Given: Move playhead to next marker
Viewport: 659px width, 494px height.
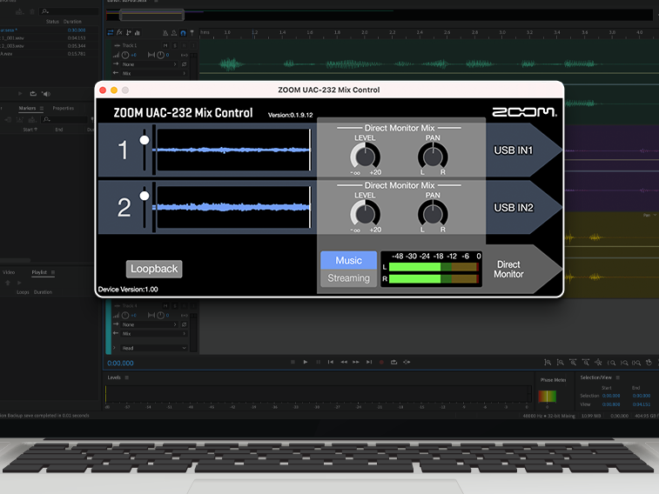Looking at the screenshot, I should click(369, 362).
